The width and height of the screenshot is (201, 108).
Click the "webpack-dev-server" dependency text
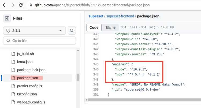pos(133,44)
